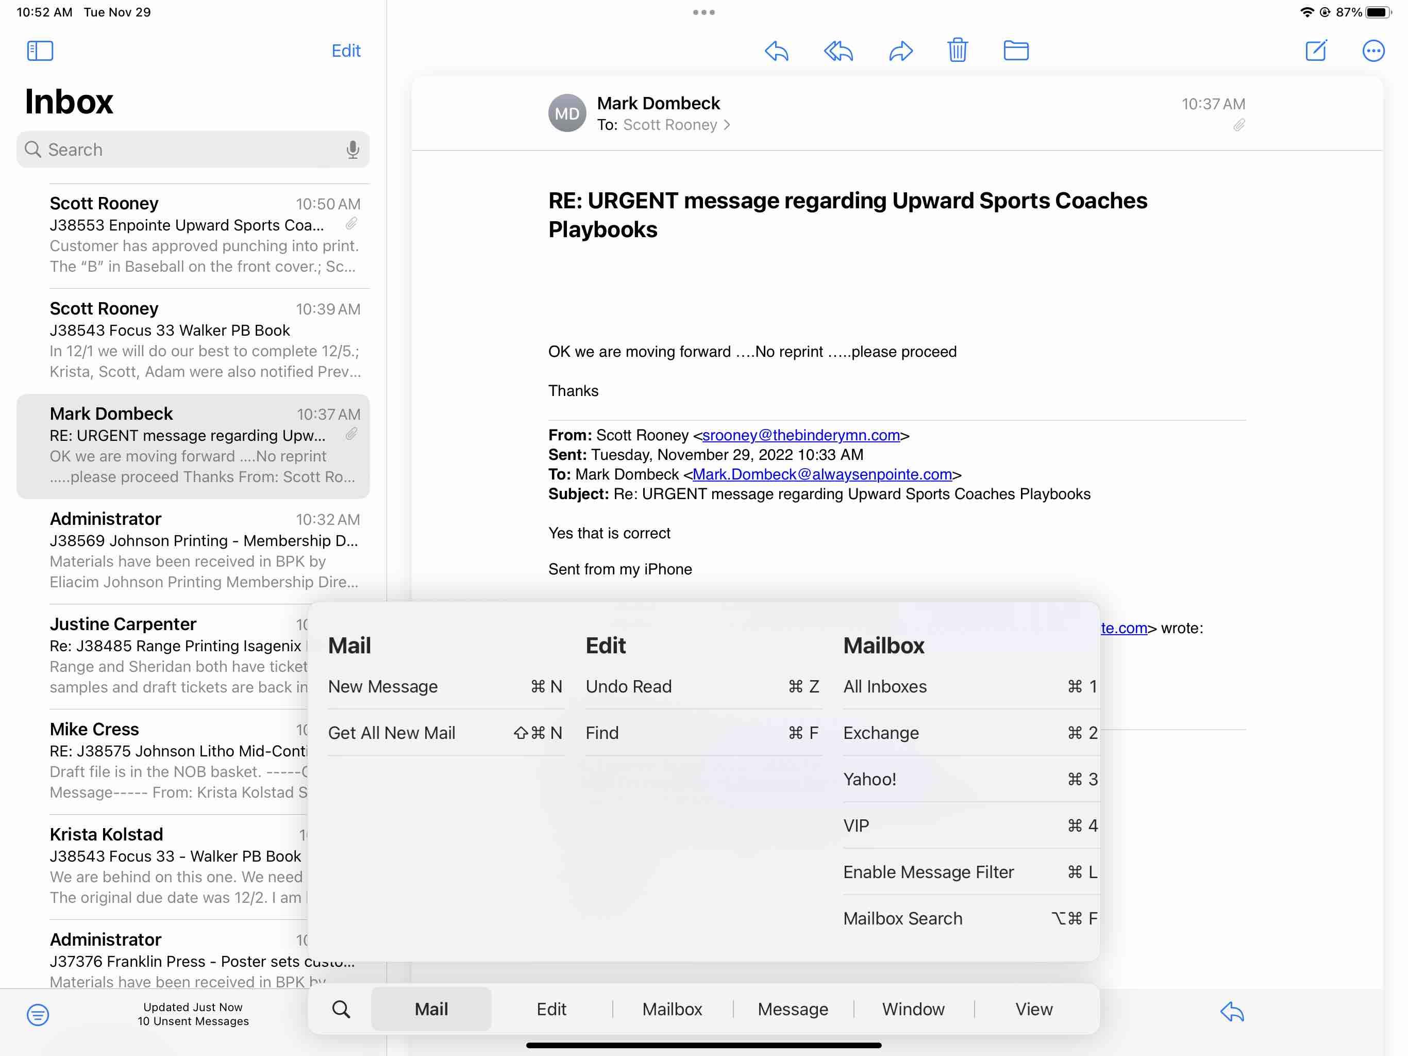The width and height of the screenshot is (1408, 1056).
Task: Compose new message with pencil icon
Action: tap(1315, 51)
